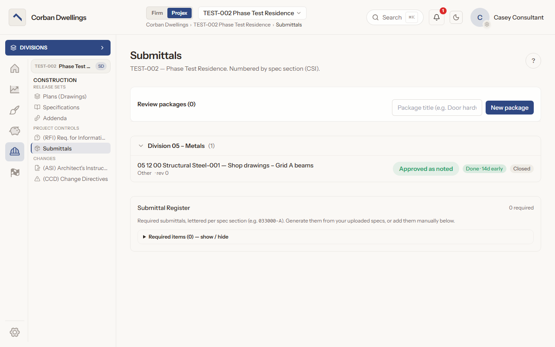Collapse Division 05 – Metals section
555x347 pixels.
[x=141, y=146]
